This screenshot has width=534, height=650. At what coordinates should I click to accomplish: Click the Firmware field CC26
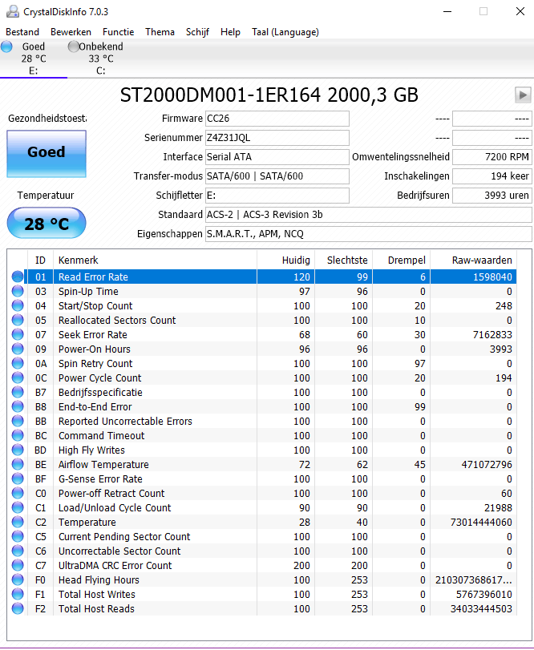tap(277, 119)
